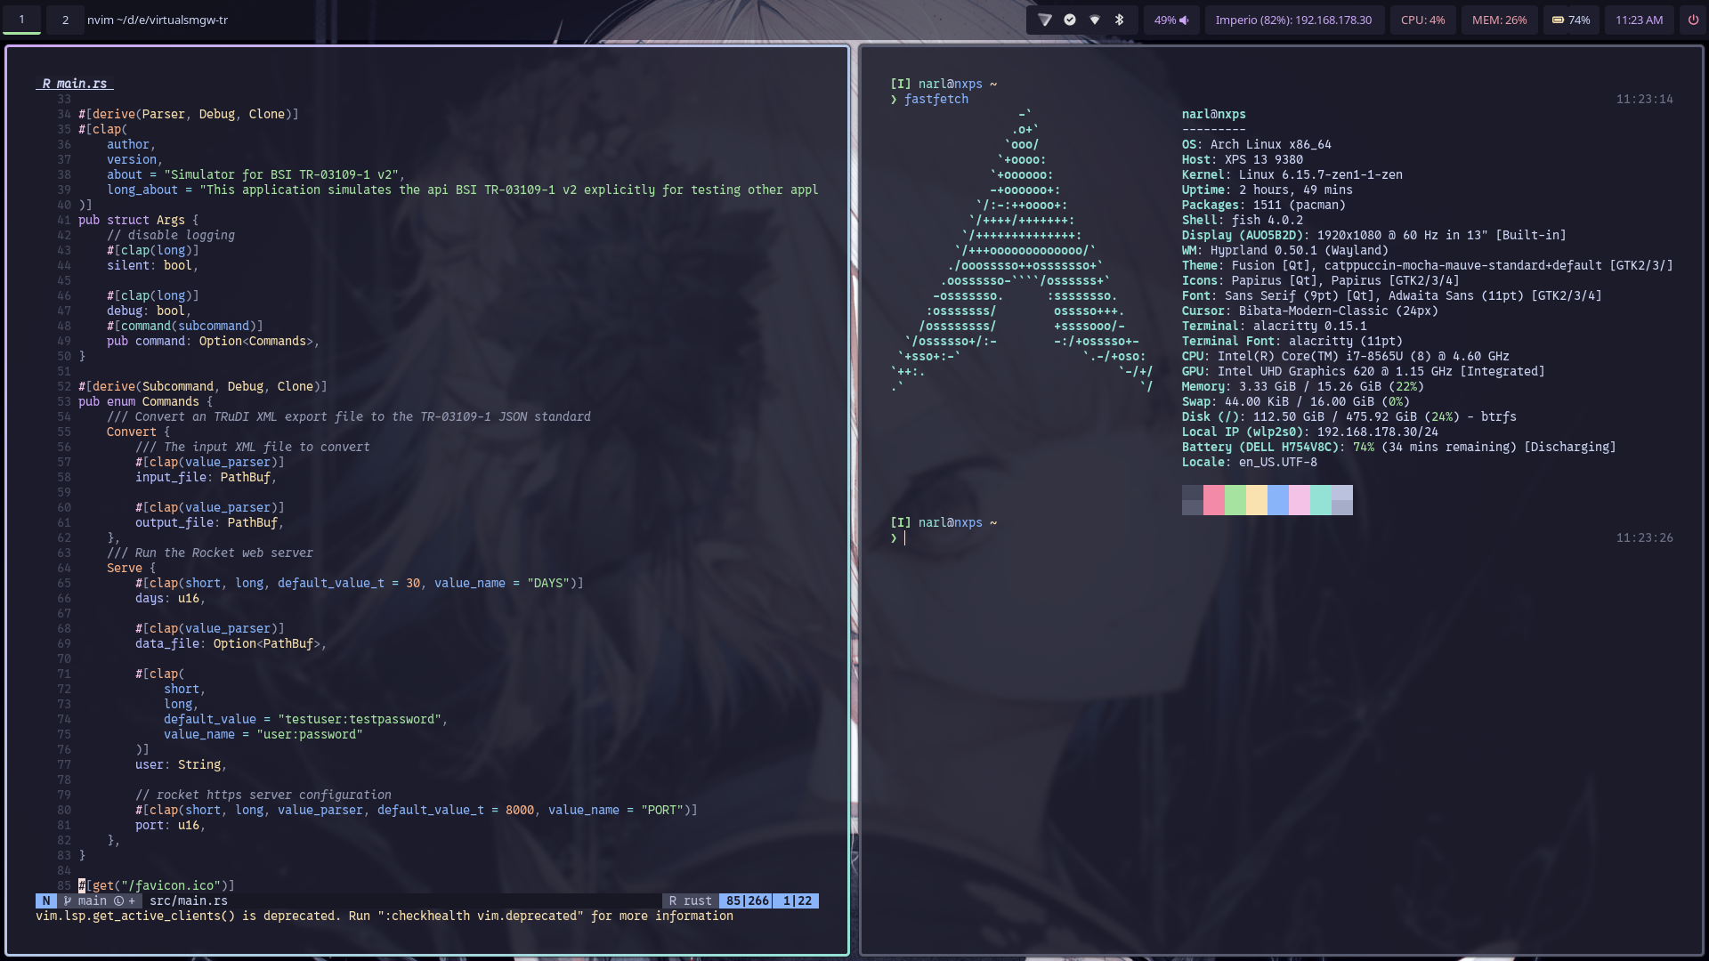Click the MEM usage module
Image resolution: width=1709 pixels, height=961 pixels.
[x=1499, y=20]
